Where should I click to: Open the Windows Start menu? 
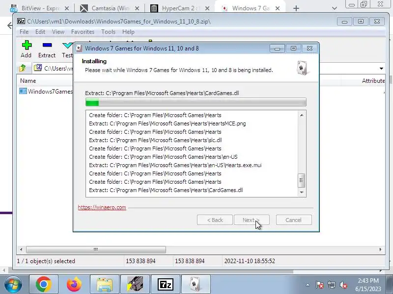(13, 284)
